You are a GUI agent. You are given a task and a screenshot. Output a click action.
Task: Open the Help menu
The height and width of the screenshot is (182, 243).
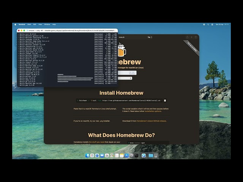pyautogui.click(x=54, y=24)
